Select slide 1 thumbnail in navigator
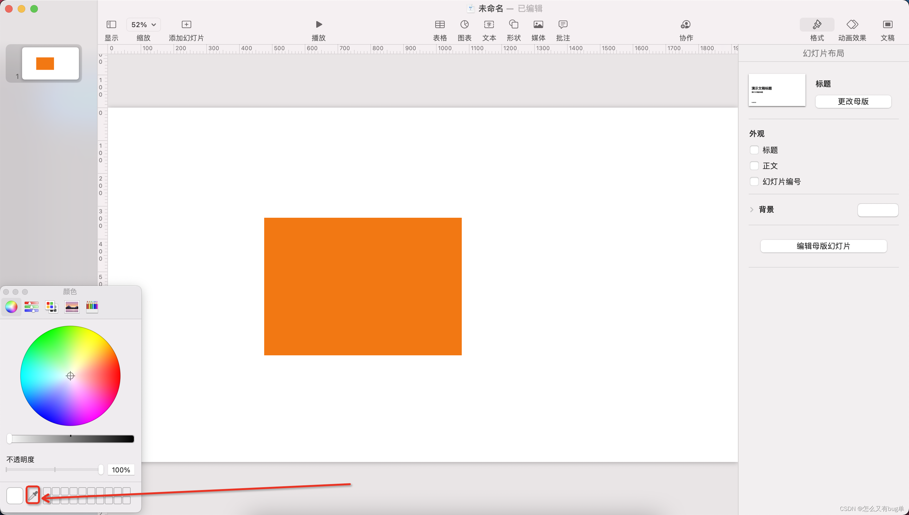 (50, 63)
